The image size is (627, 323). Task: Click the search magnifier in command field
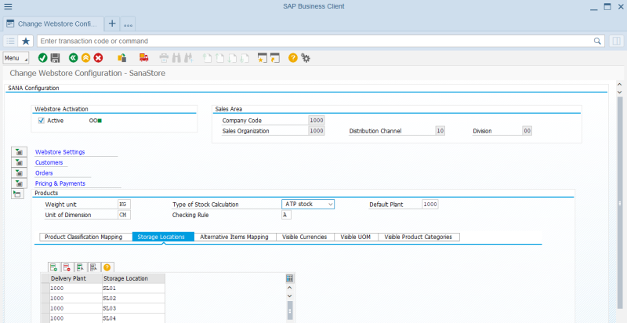[597, 41]
